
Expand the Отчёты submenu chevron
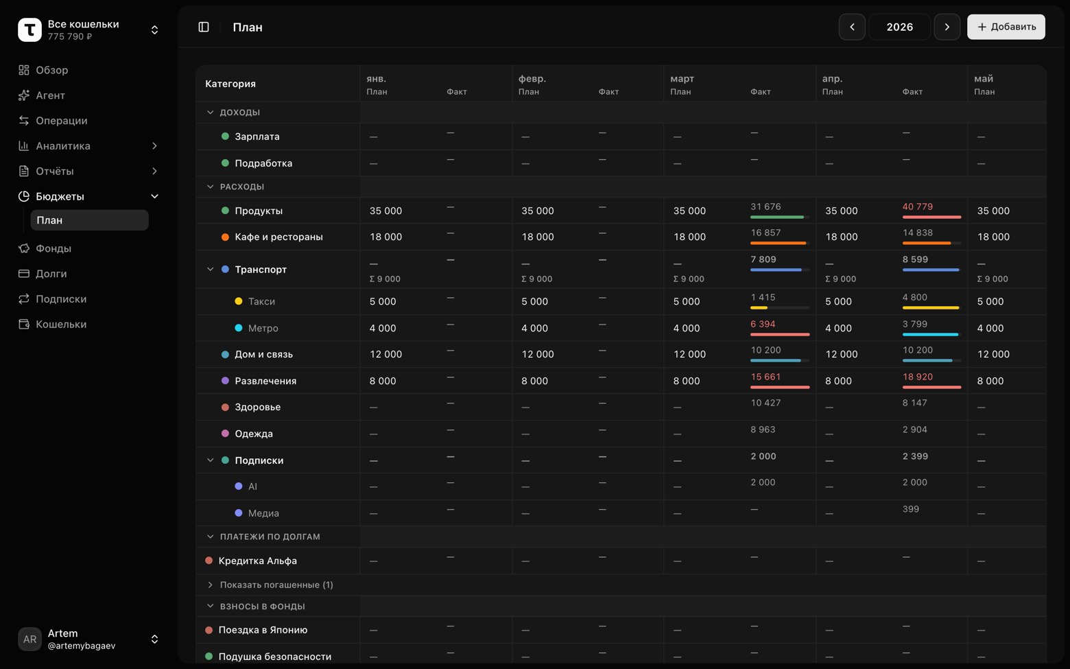tap(154, 171)
